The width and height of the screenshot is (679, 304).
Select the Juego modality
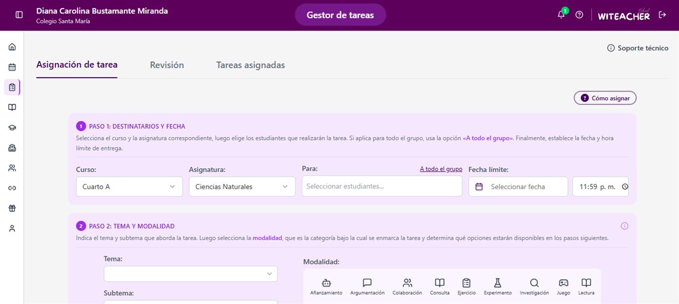[x=564, y=287]
